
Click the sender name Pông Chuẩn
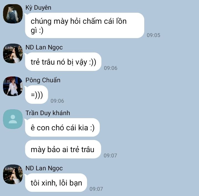tap(43, 80)
